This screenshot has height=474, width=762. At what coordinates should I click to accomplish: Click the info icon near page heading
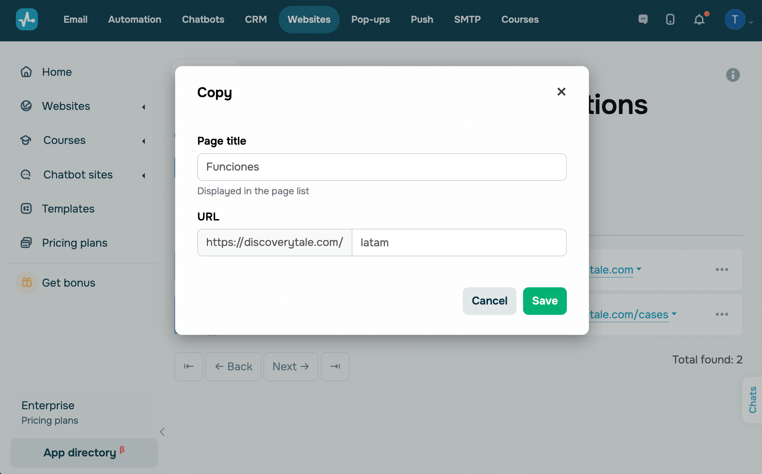coord(733,75)
